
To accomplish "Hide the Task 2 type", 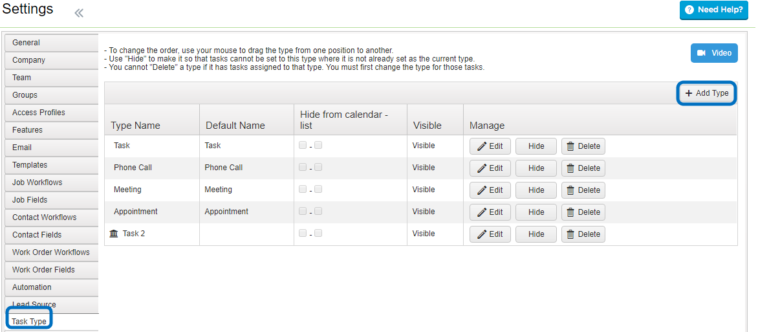I will coord(536,234).
